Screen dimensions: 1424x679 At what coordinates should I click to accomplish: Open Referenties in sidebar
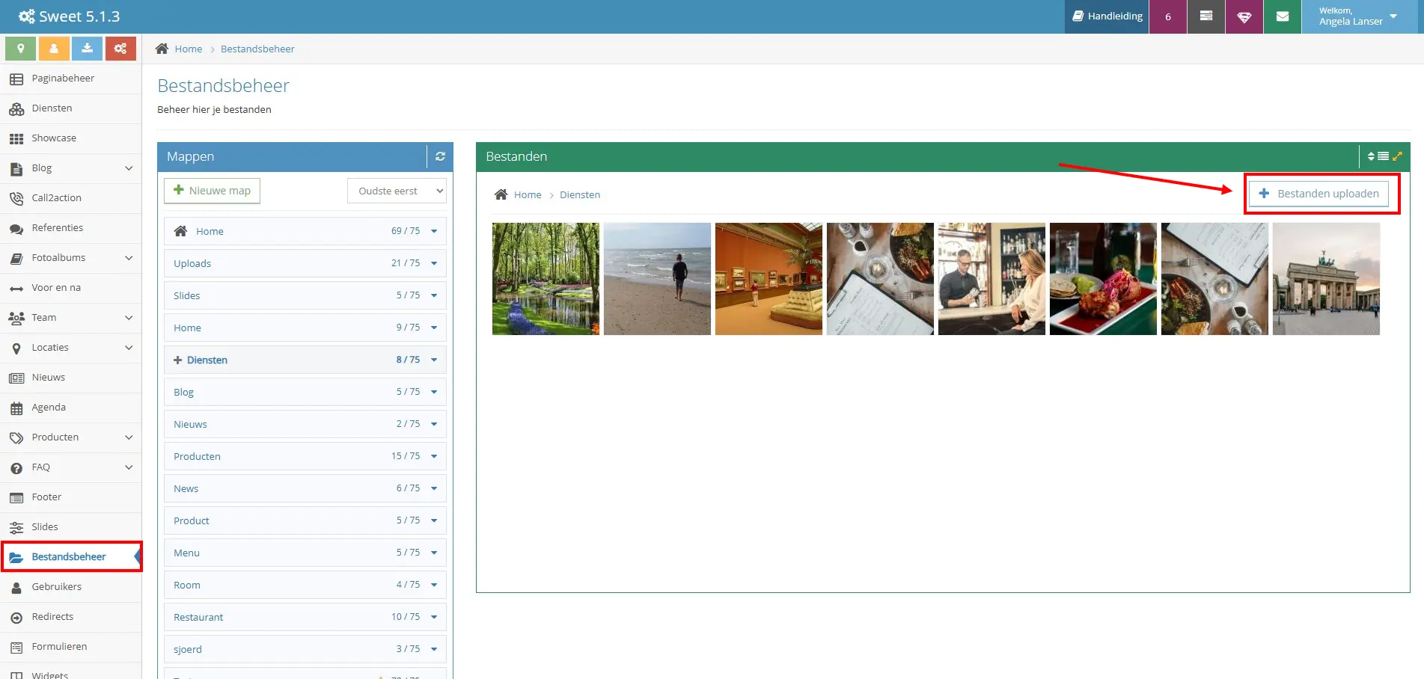(71, 228)
